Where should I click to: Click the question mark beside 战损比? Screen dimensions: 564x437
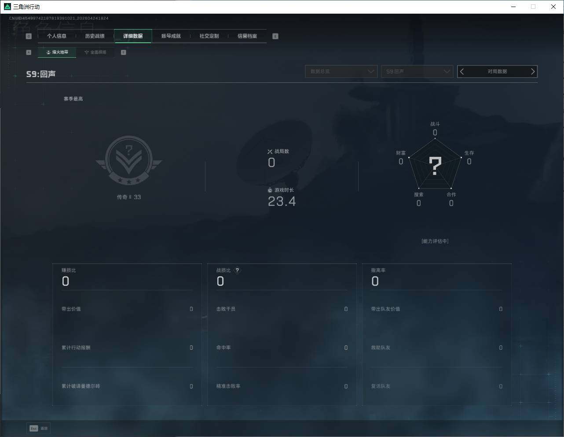(x=237, y=270)
